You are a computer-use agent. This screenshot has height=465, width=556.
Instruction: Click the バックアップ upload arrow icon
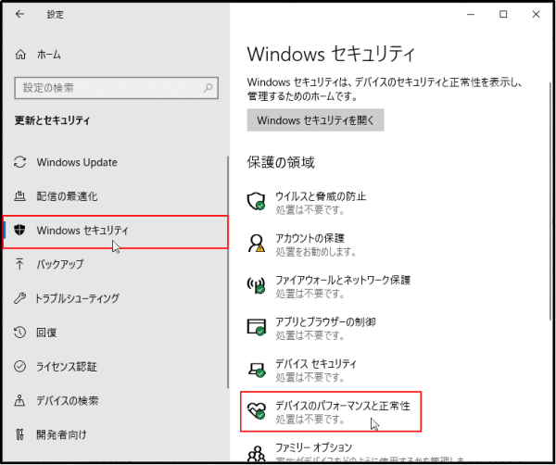coord(19,264)
